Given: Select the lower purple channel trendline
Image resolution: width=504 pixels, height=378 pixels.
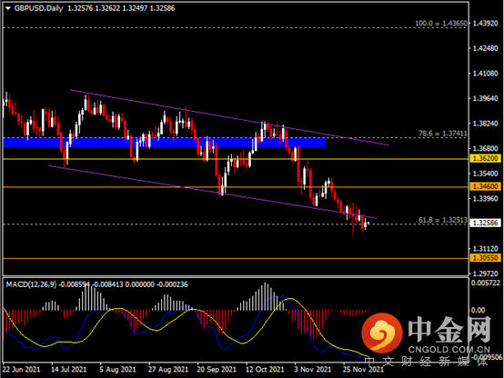Looking at the screenshot, I should tap(213, 192).
